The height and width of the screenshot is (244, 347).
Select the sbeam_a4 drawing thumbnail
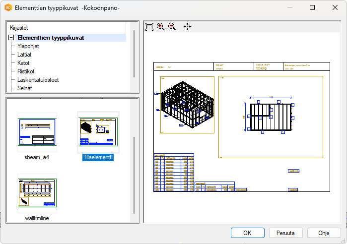click(x=37, y=132)
